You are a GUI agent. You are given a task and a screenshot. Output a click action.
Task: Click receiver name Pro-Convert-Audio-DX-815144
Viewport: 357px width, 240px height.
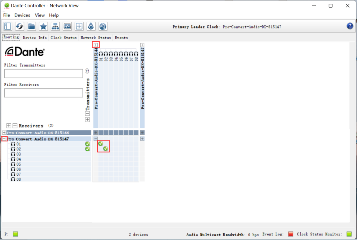38,133
